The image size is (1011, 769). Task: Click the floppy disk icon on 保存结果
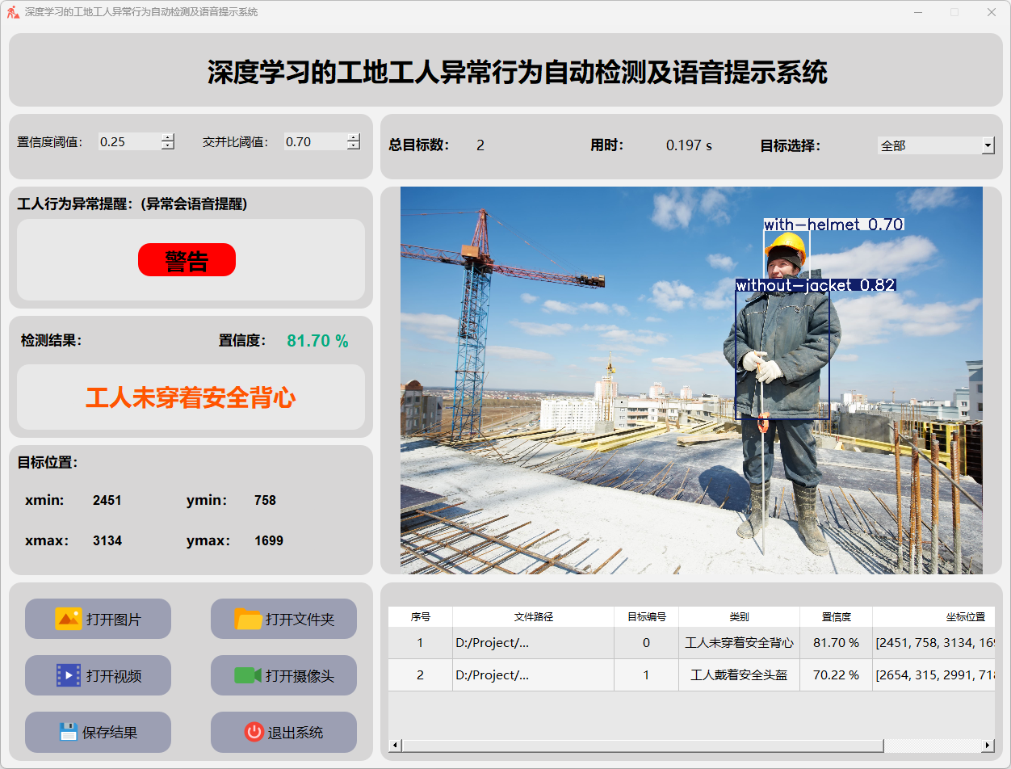point(68,732)
